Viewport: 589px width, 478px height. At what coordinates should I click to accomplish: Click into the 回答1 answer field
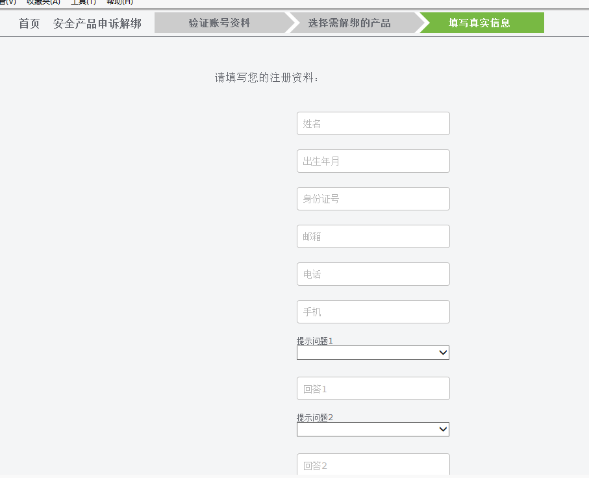click(x=373, y=388)
